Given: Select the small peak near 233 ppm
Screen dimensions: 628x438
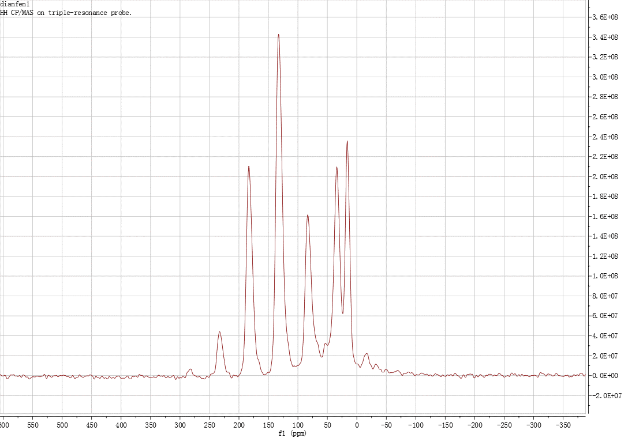Looking at the screenshot, I should (219, 332).
